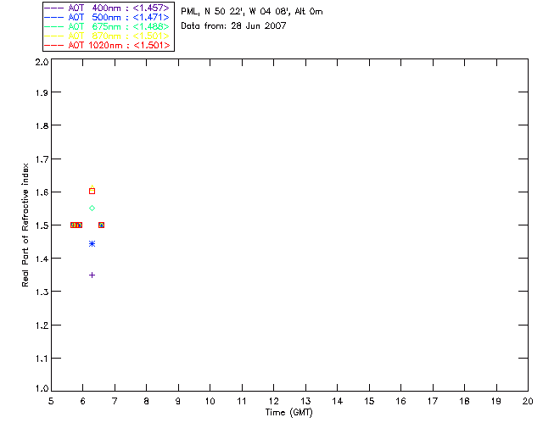Click the 1.9 y-axis tick label
The image size is (543, 434).
(x=42, y=92)
